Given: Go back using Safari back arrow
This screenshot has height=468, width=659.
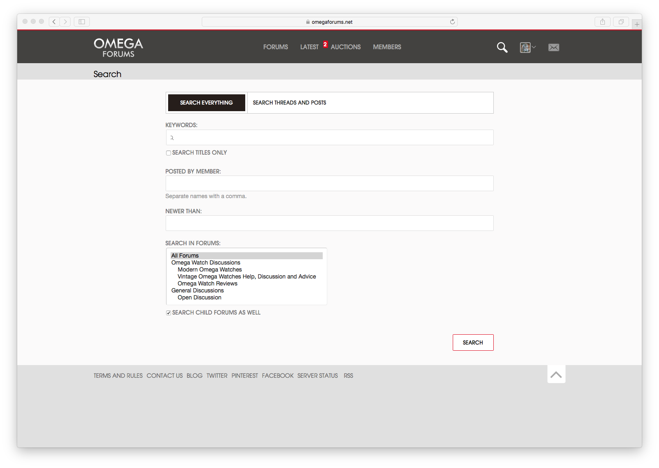Looking at the screenshot, I should tap(54, 22).
